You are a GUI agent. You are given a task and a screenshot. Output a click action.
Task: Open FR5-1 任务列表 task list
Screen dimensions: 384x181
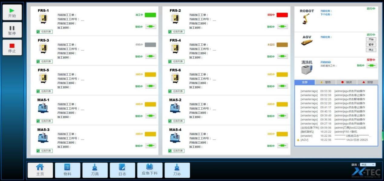[x=44, y=32]
